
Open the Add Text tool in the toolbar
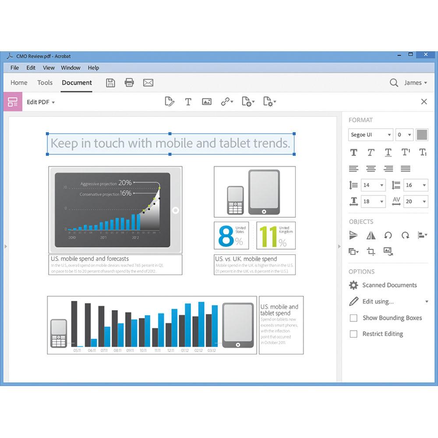(188, 102)
